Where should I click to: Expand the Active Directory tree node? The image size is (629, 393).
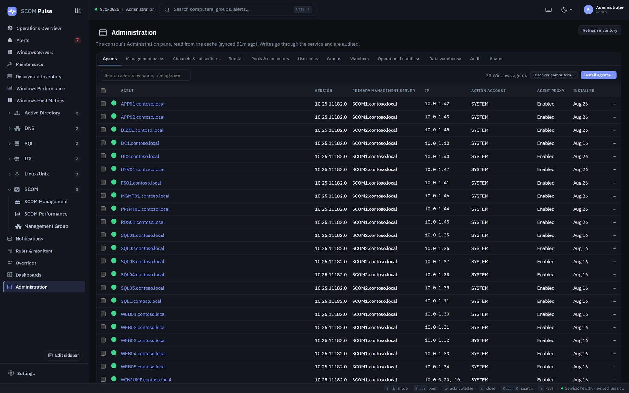9,113
